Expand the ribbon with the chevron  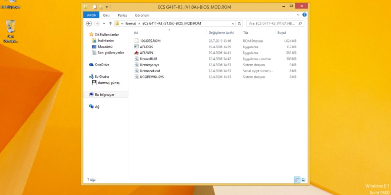(x=298, y=15)
